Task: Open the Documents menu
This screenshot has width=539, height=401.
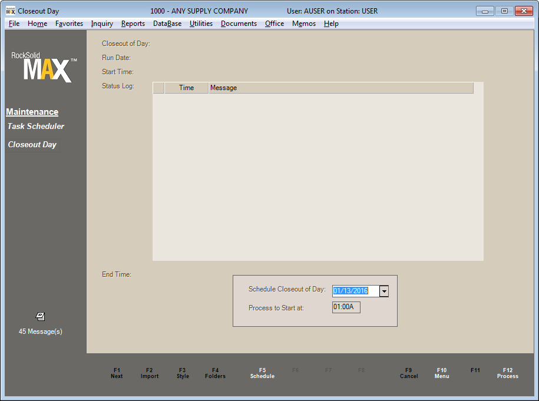Action: [239, 24]
